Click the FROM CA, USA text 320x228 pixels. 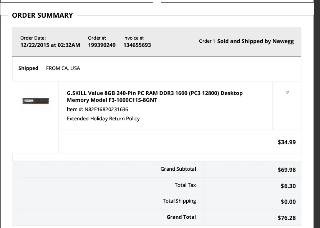click(63, 68)
